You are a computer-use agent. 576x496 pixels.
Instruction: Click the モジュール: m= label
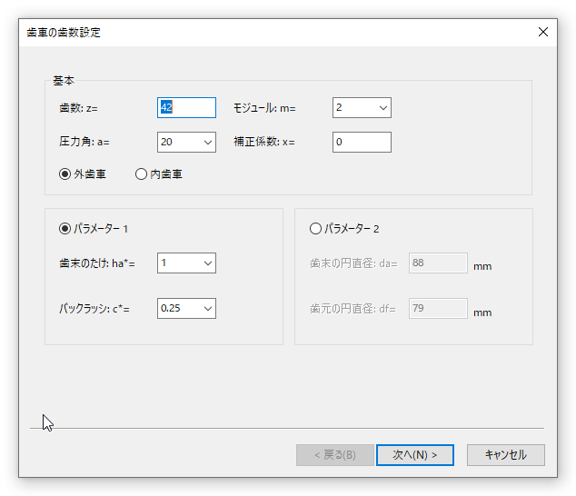pyautogui.click(x=264, y=108)
